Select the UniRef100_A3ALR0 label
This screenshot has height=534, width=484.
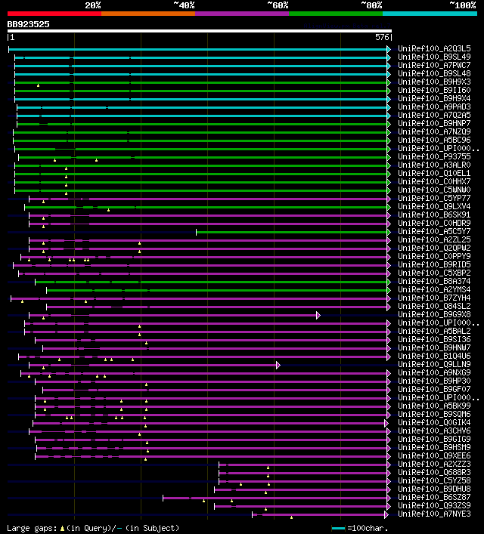[x=434, y=165]
